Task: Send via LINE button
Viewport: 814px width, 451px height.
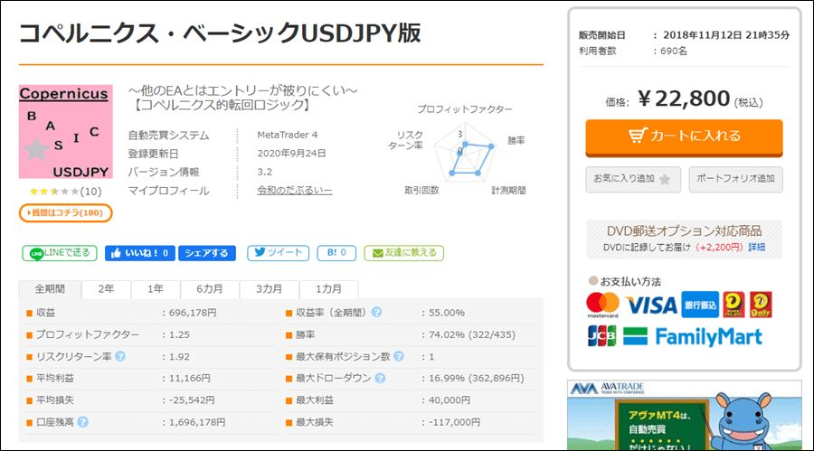Action: 59,253
